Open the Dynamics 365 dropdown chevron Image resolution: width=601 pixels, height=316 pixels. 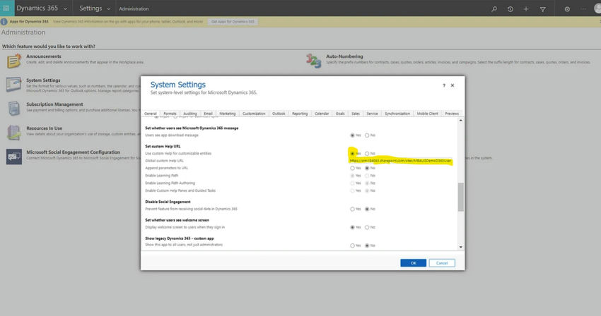click(66, 8)
